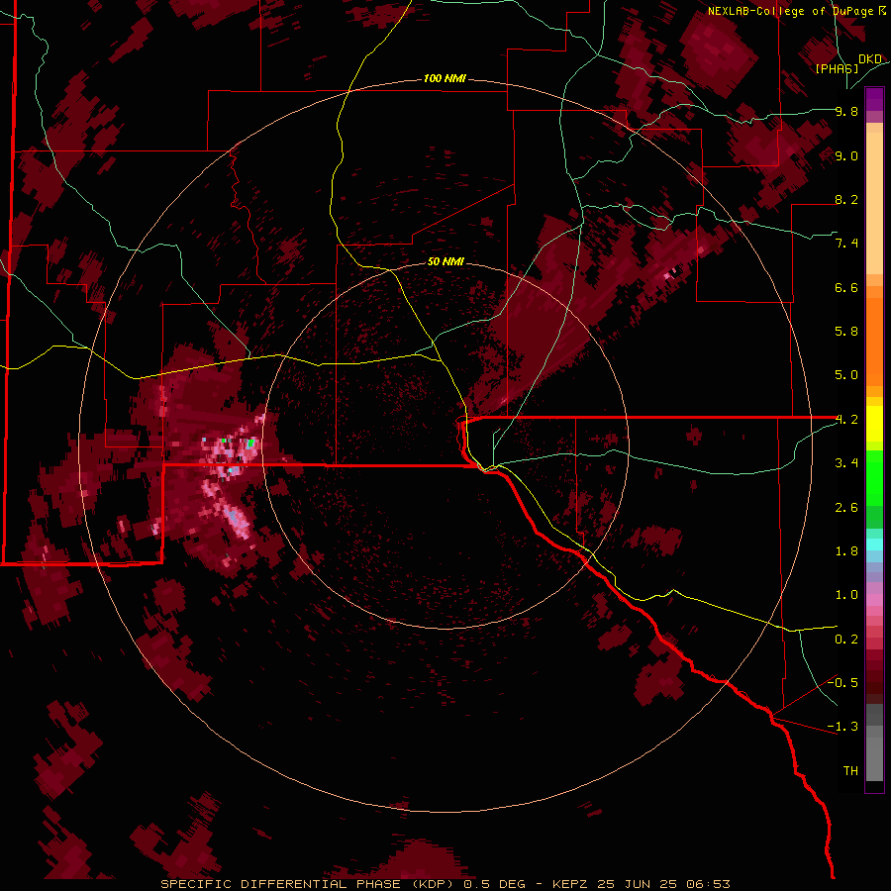Screen dimensions: 891x891
Task: Click the 5.8 legend value
Action: pyautogui.click(x=846, y=332)
